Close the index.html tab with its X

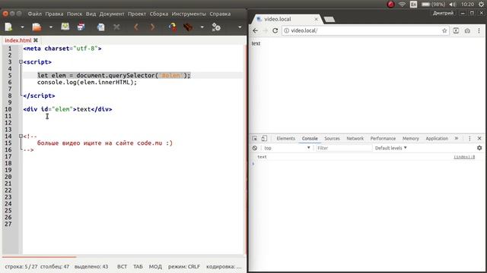[36, 40]
